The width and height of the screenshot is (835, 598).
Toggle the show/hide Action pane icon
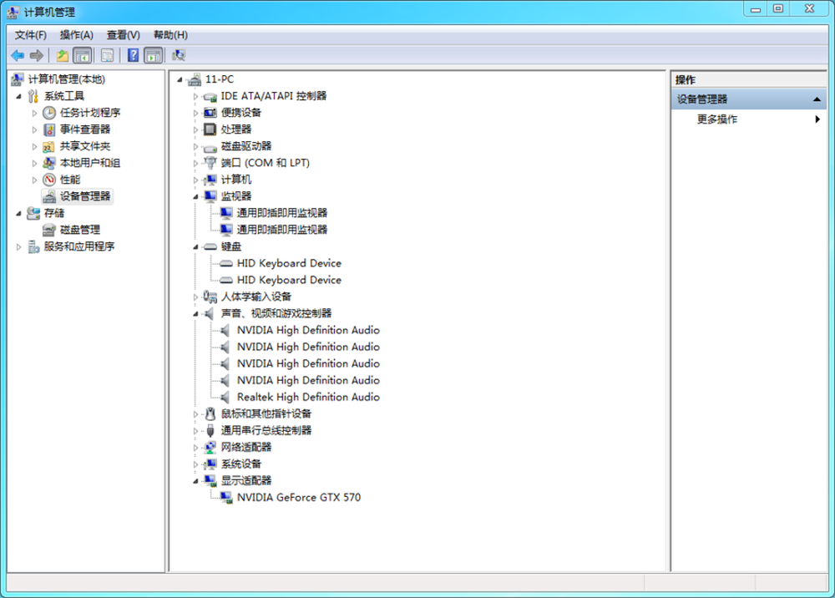pyautogui.click(x=154, y=55)
